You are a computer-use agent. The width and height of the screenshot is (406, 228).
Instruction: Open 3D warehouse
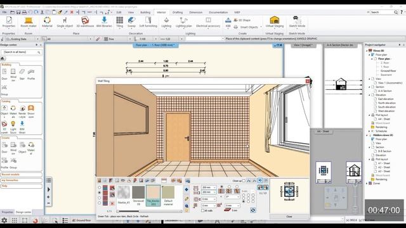point(85,22)
